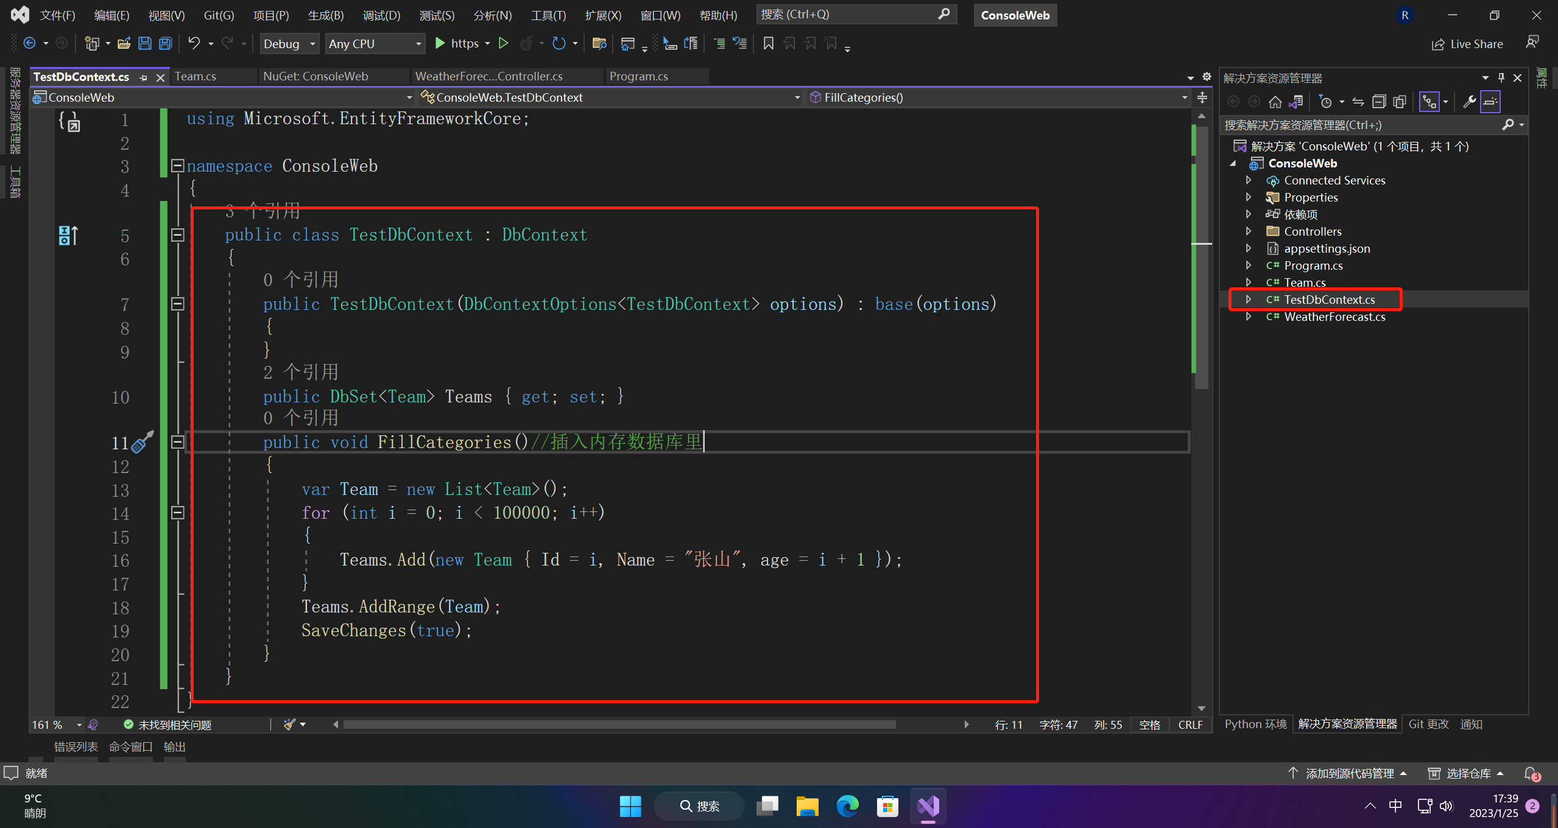Click the bookmark toggle icon in toolbar

pyautogui.click(x=768, y=43)
